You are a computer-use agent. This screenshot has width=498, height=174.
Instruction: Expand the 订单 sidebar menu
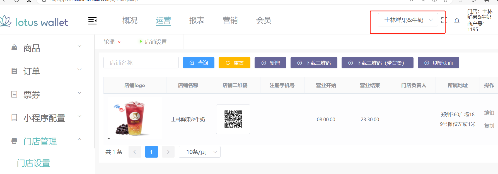[x=46, y=71]
